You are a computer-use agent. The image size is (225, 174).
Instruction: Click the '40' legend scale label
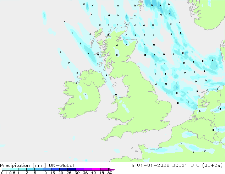[93, 173]
